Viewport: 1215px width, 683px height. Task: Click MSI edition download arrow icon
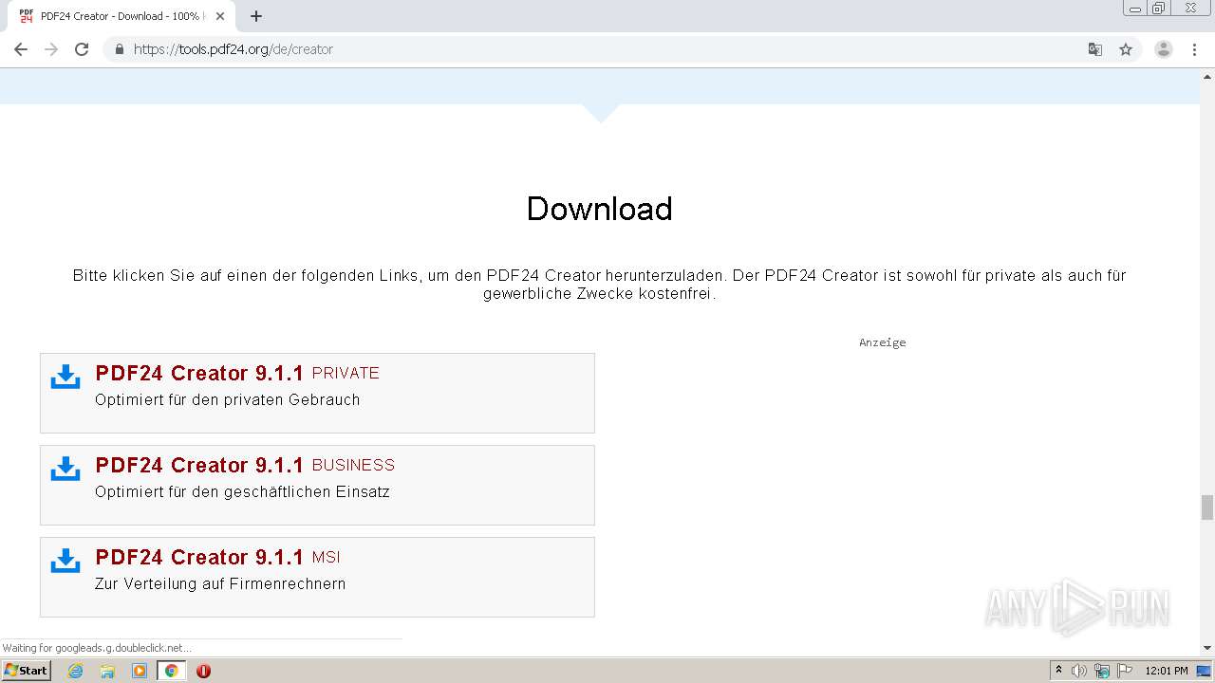(65, 561)
